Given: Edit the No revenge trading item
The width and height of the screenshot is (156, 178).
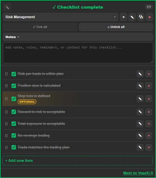Looking at the screenshot, I should (140, 135).
